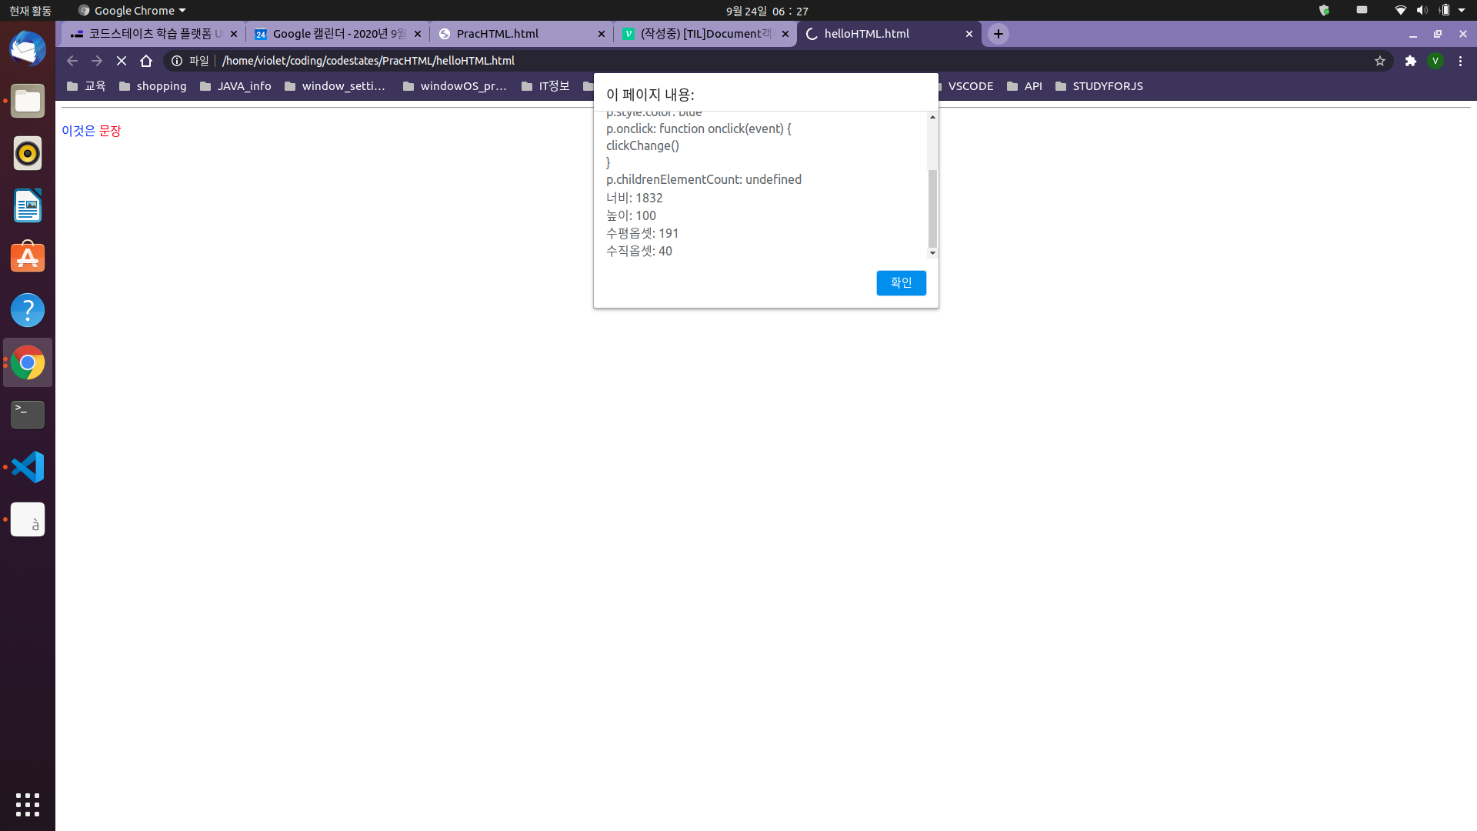Open the STUDYFORJS bookmark folder

(1099, 86)
